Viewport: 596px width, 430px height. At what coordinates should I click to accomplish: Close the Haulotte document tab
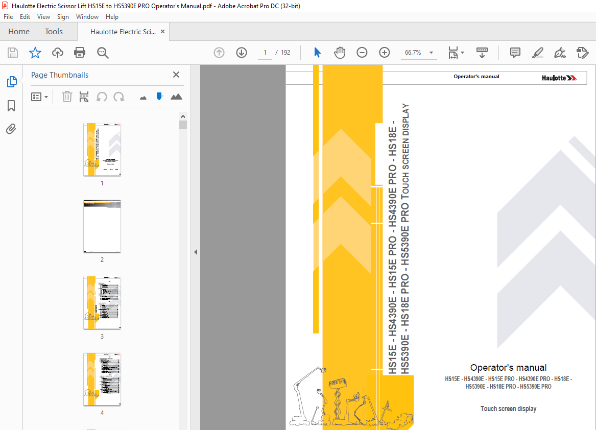coord(163,32)
